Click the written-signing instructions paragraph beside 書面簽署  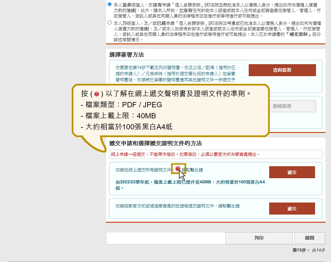[175, 74]
